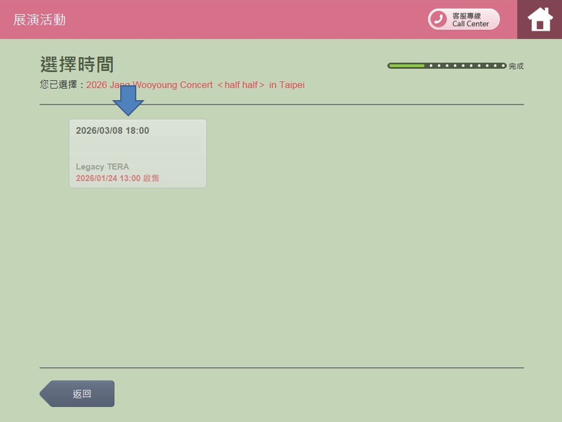Click the 完成 label beside progress bar
This screenshot has height=422, width=562.
click(516, 66)
